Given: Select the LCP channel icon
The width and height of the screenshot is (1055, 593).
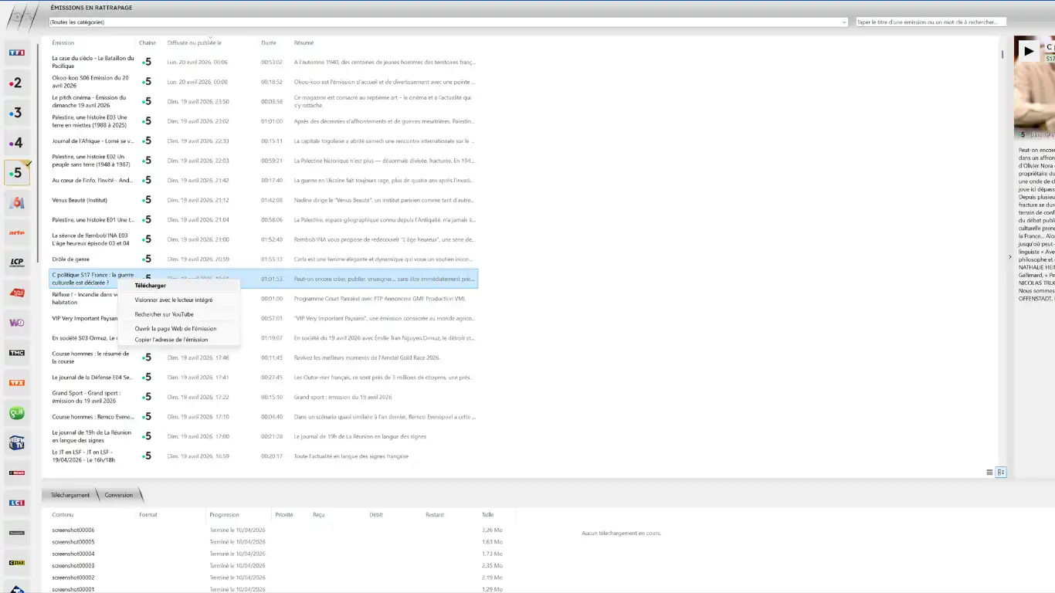Looking at the screenshot, I should coord(16,263).
